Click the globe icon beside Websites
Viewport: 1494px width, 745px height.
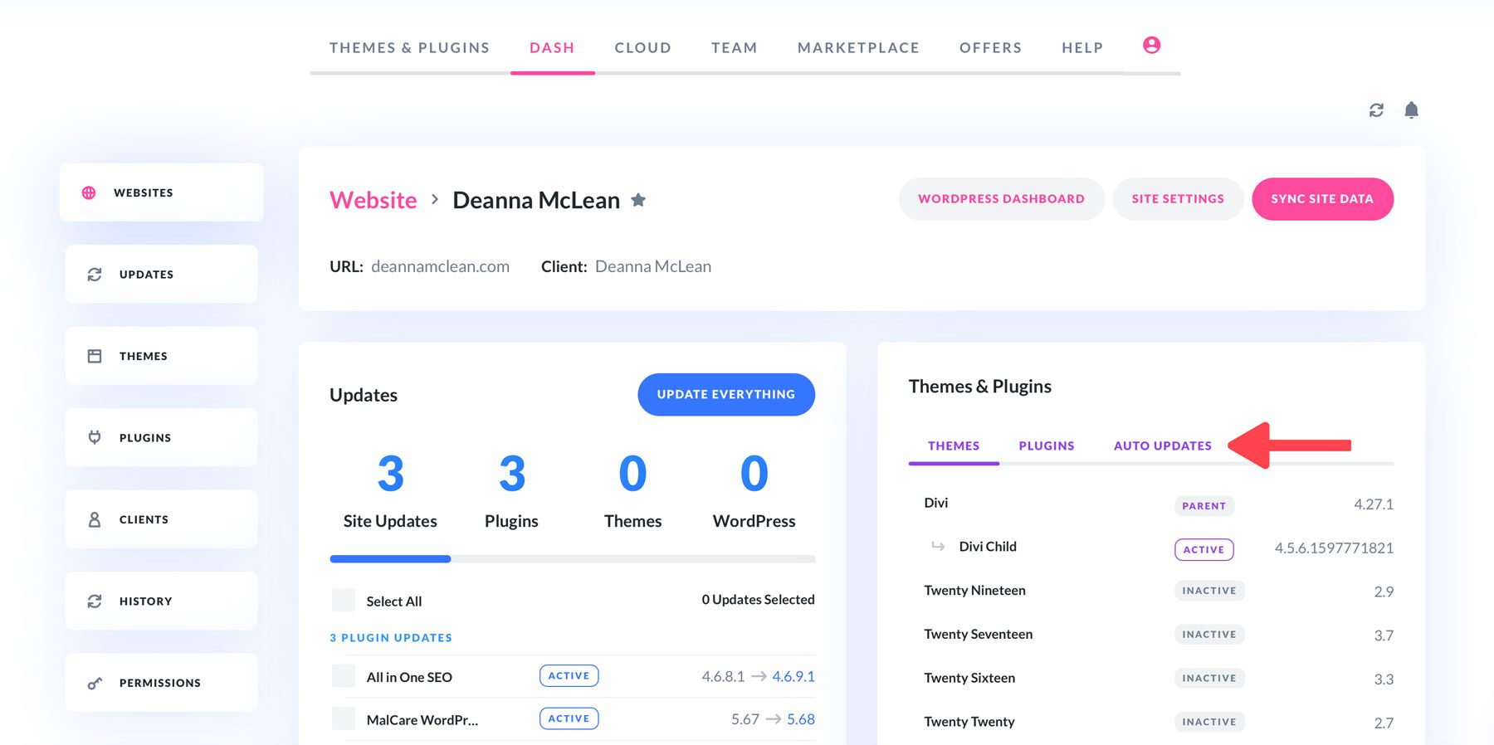pyautogui.click(x=89, y=192)
